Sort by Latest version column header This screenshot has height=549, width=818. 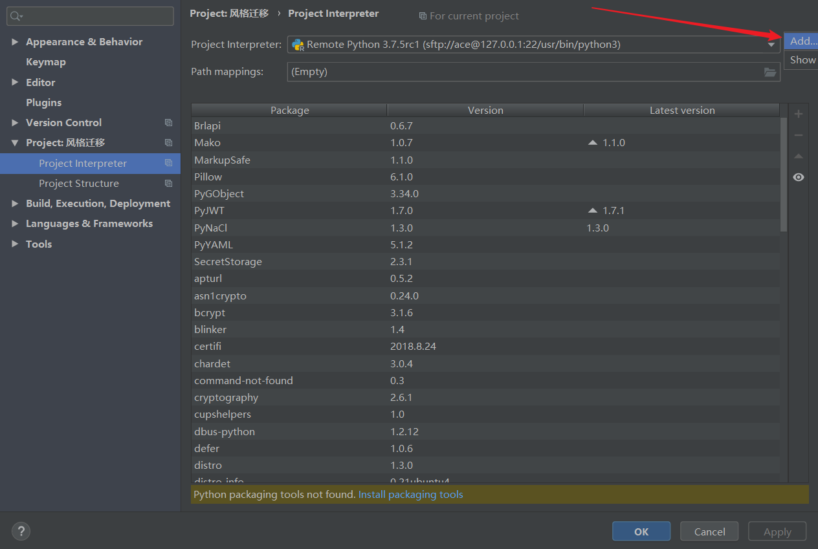point(682,111)
